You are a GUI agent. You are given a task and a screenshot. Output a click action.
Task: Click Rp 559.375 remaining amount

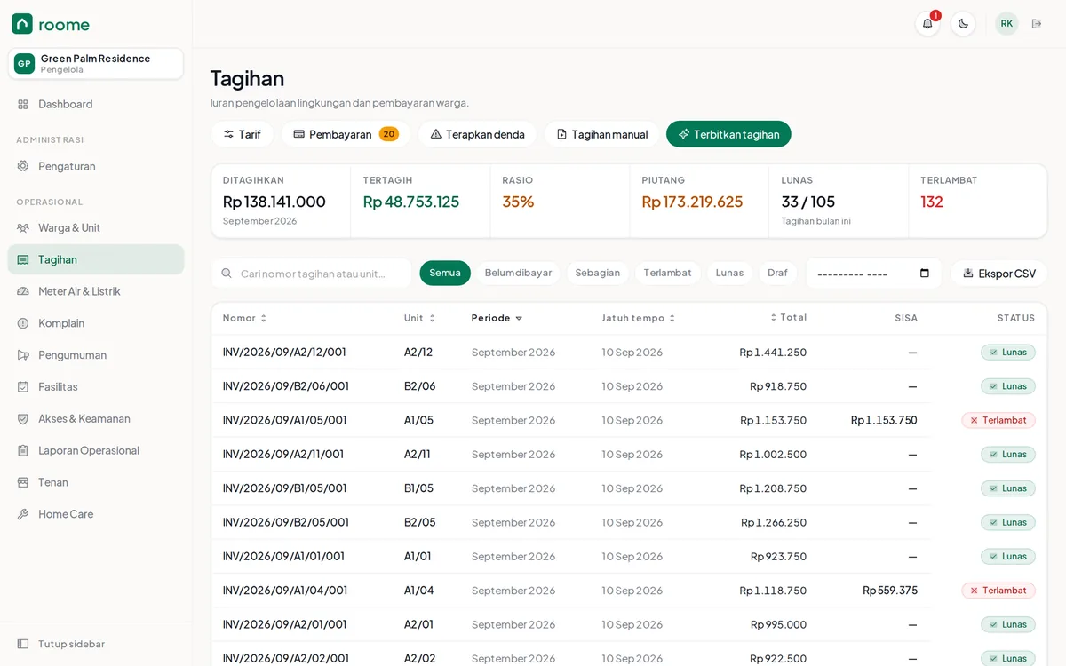(890, 591)
